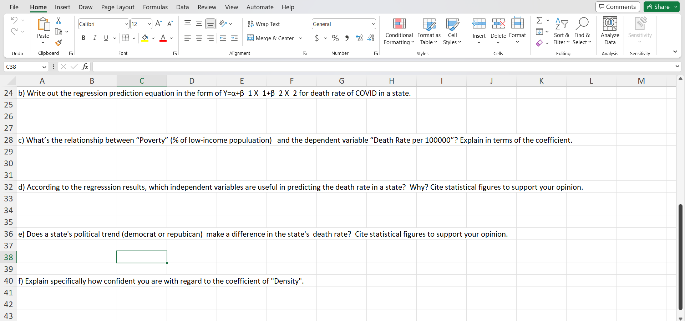The height and width of the screenshot is (321, 685).
Task: Open the Fill Color dropdown arrow
Action: point(153,38)
